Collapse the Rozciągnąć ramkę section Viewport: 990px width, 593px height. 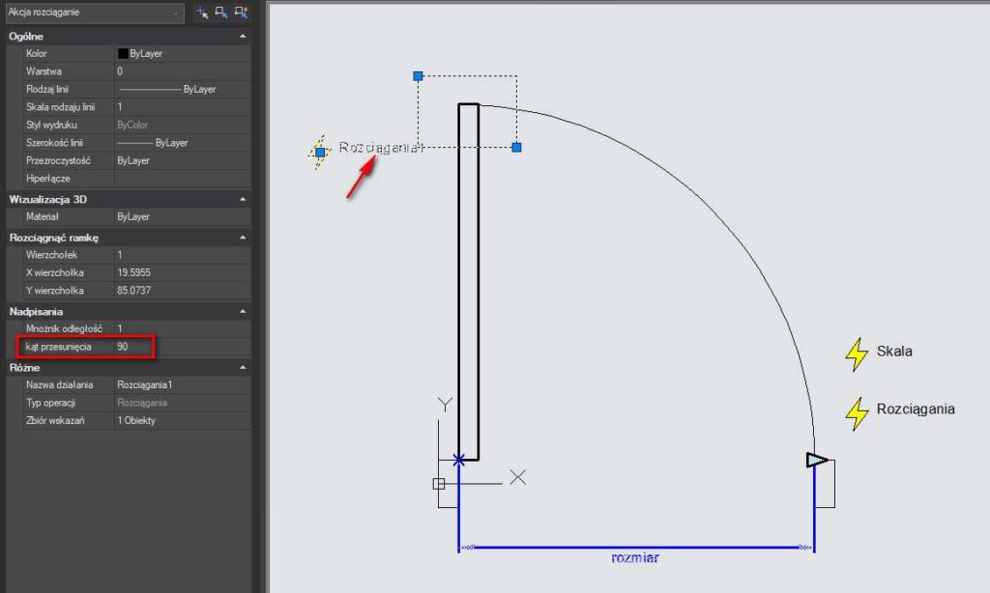click(x=242, y=237)
